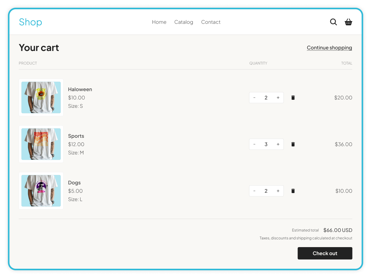Reduce Sports shirt quantity by one
The width and height of the screenshot is (371, 278).
[x=254, y=144]
